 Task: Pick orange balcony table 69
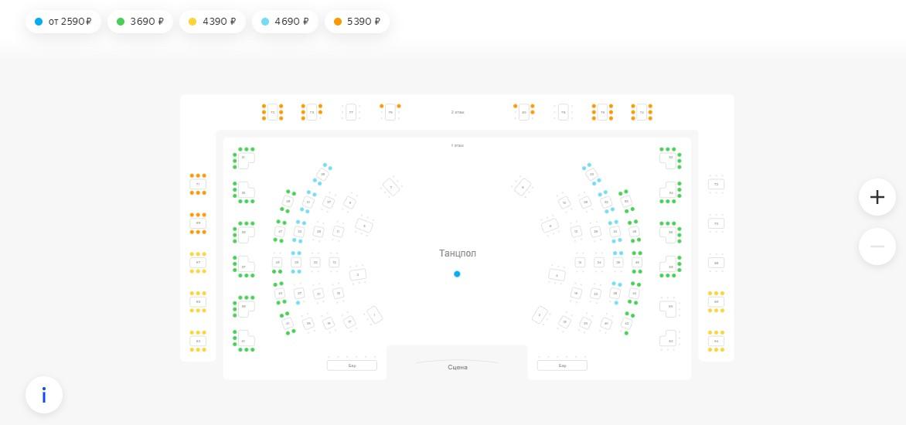(198, 223)
